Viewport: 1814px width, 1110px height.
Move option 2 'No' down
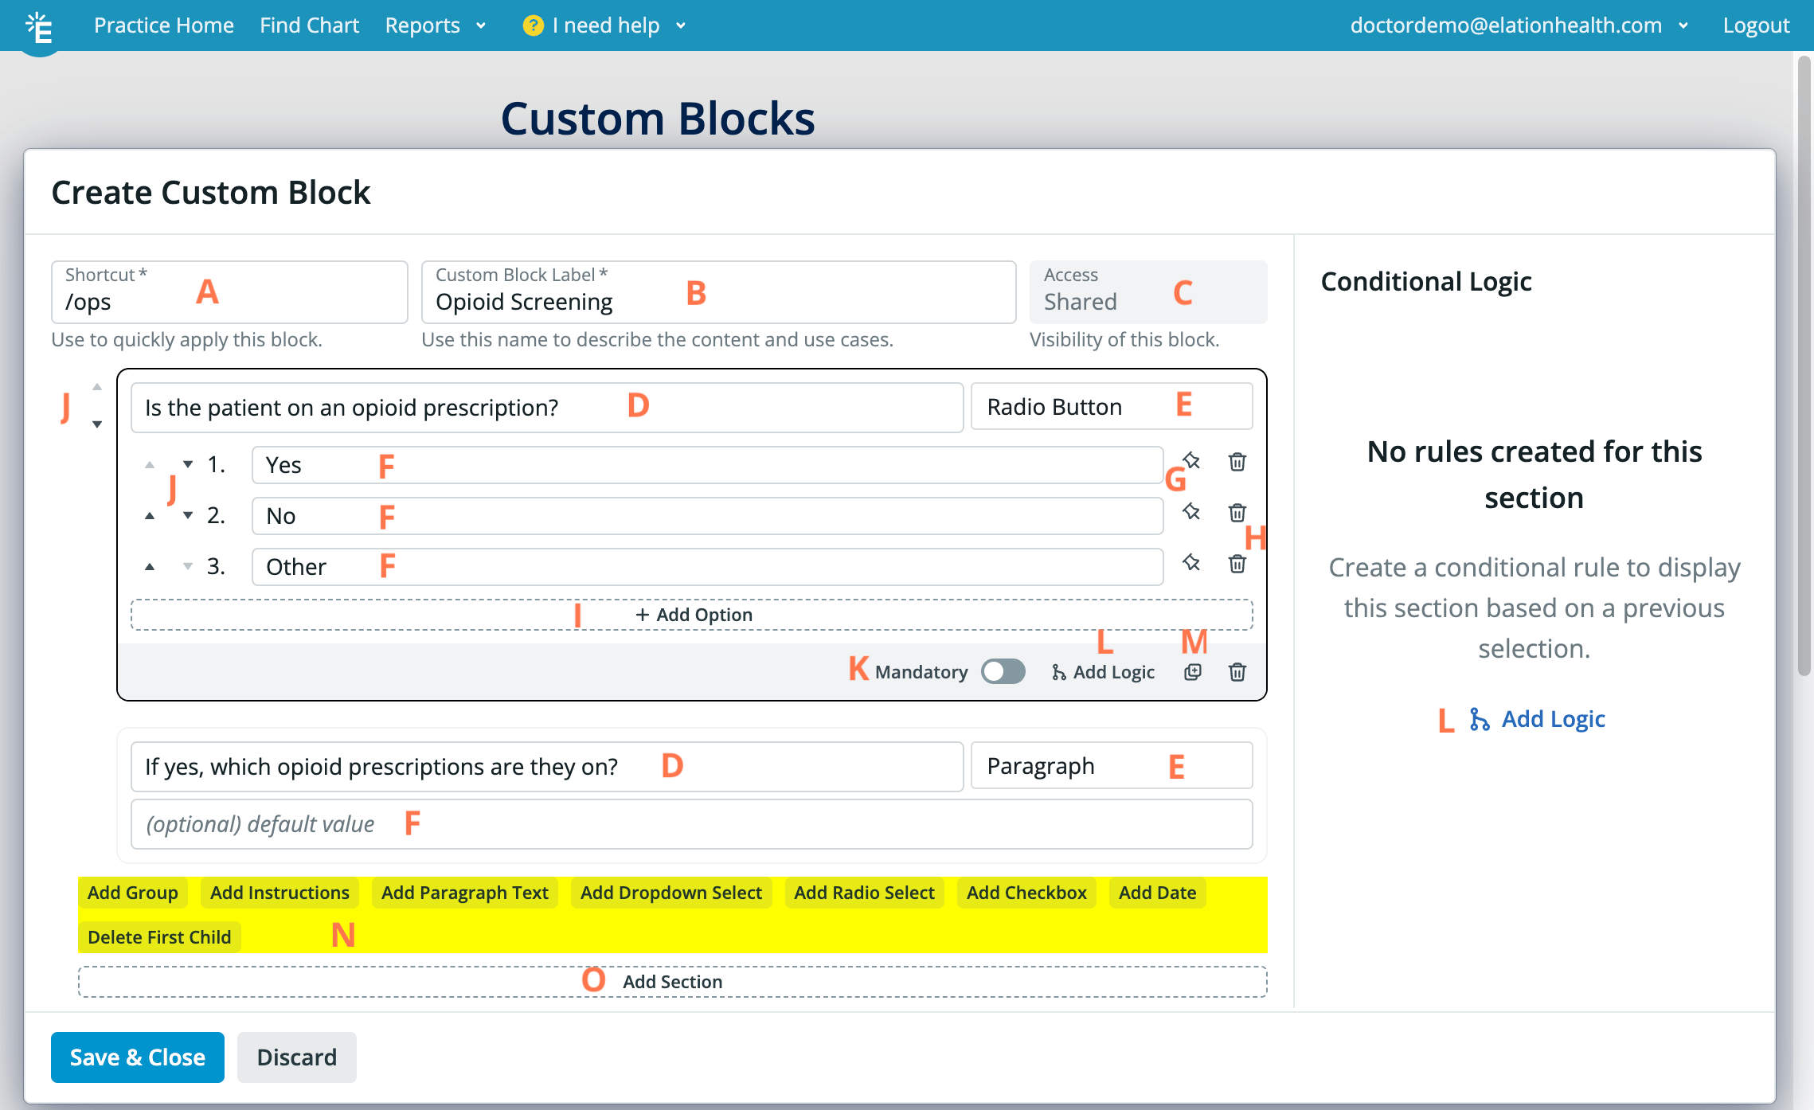[188, 516]
